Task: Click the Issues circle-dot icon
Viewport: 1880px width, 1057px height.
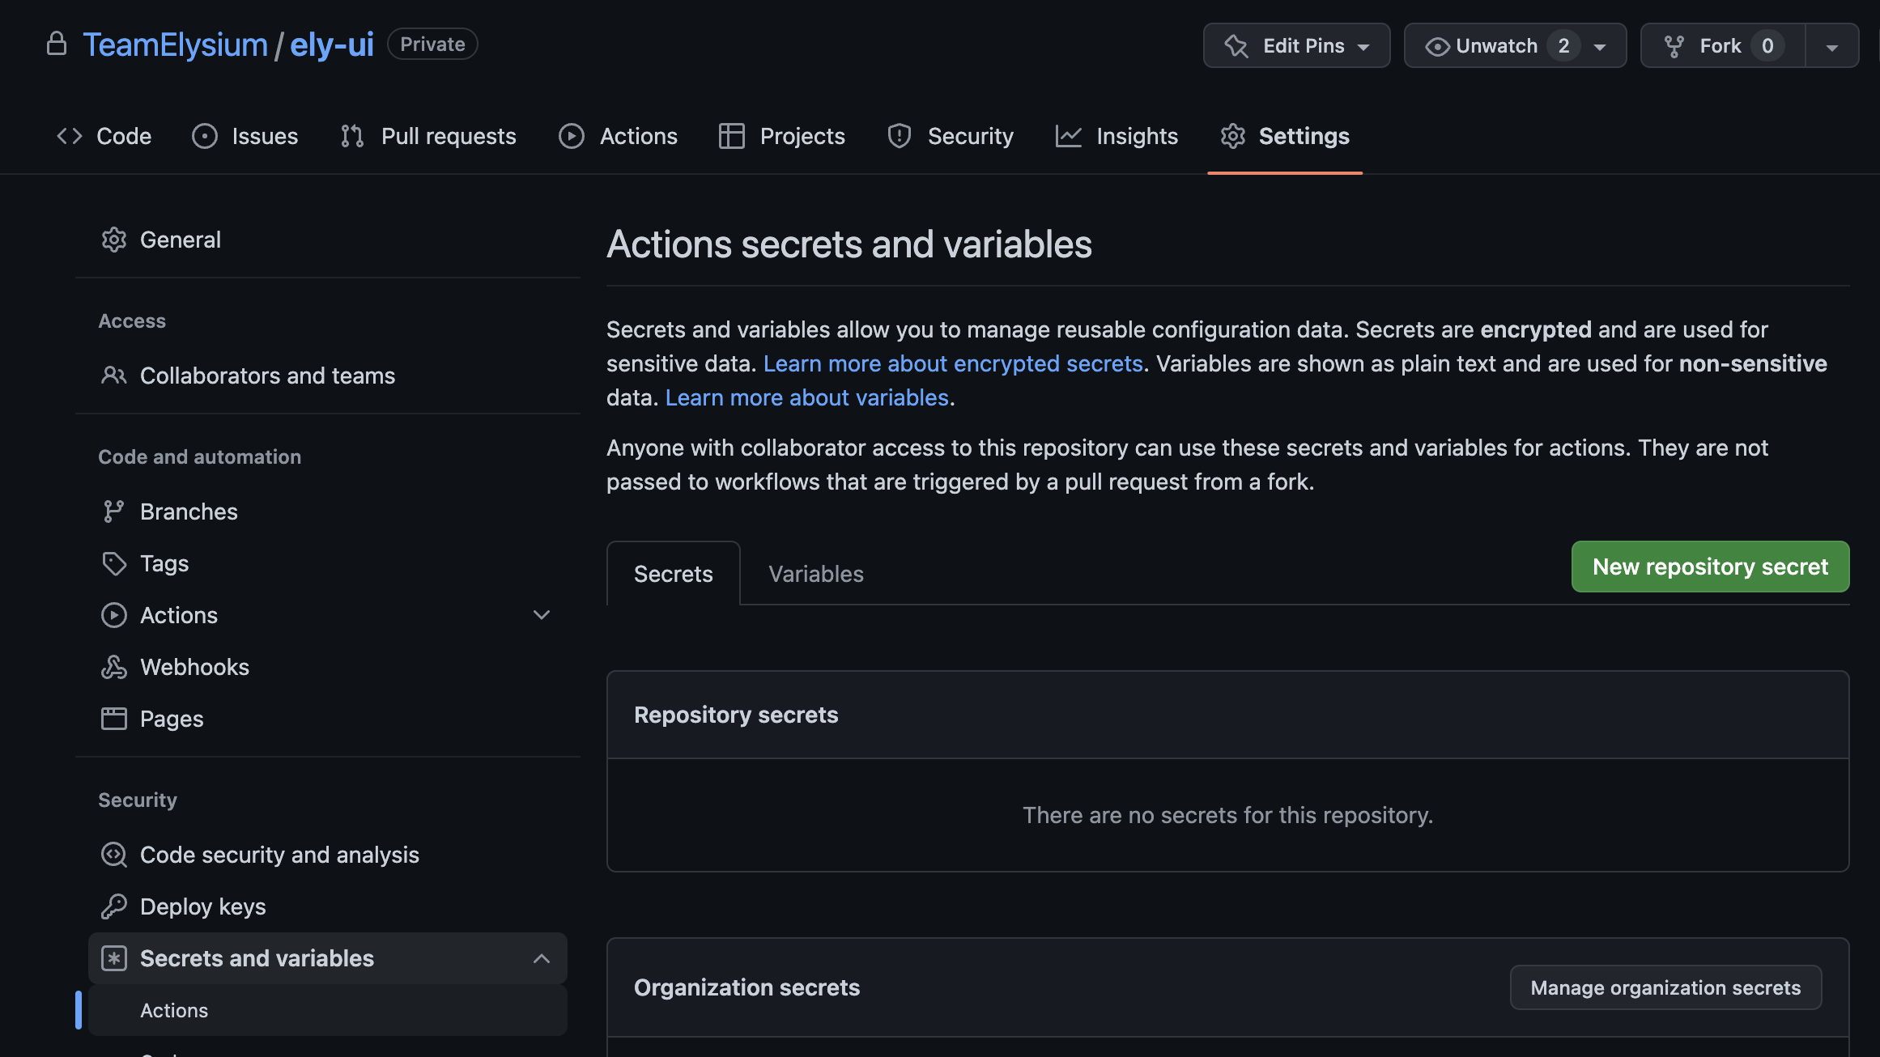Action: pos(205,136)
